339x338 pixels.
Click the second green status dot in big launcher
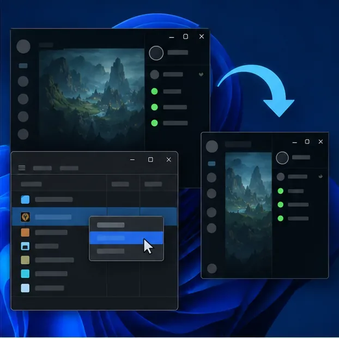pos(154,107)
